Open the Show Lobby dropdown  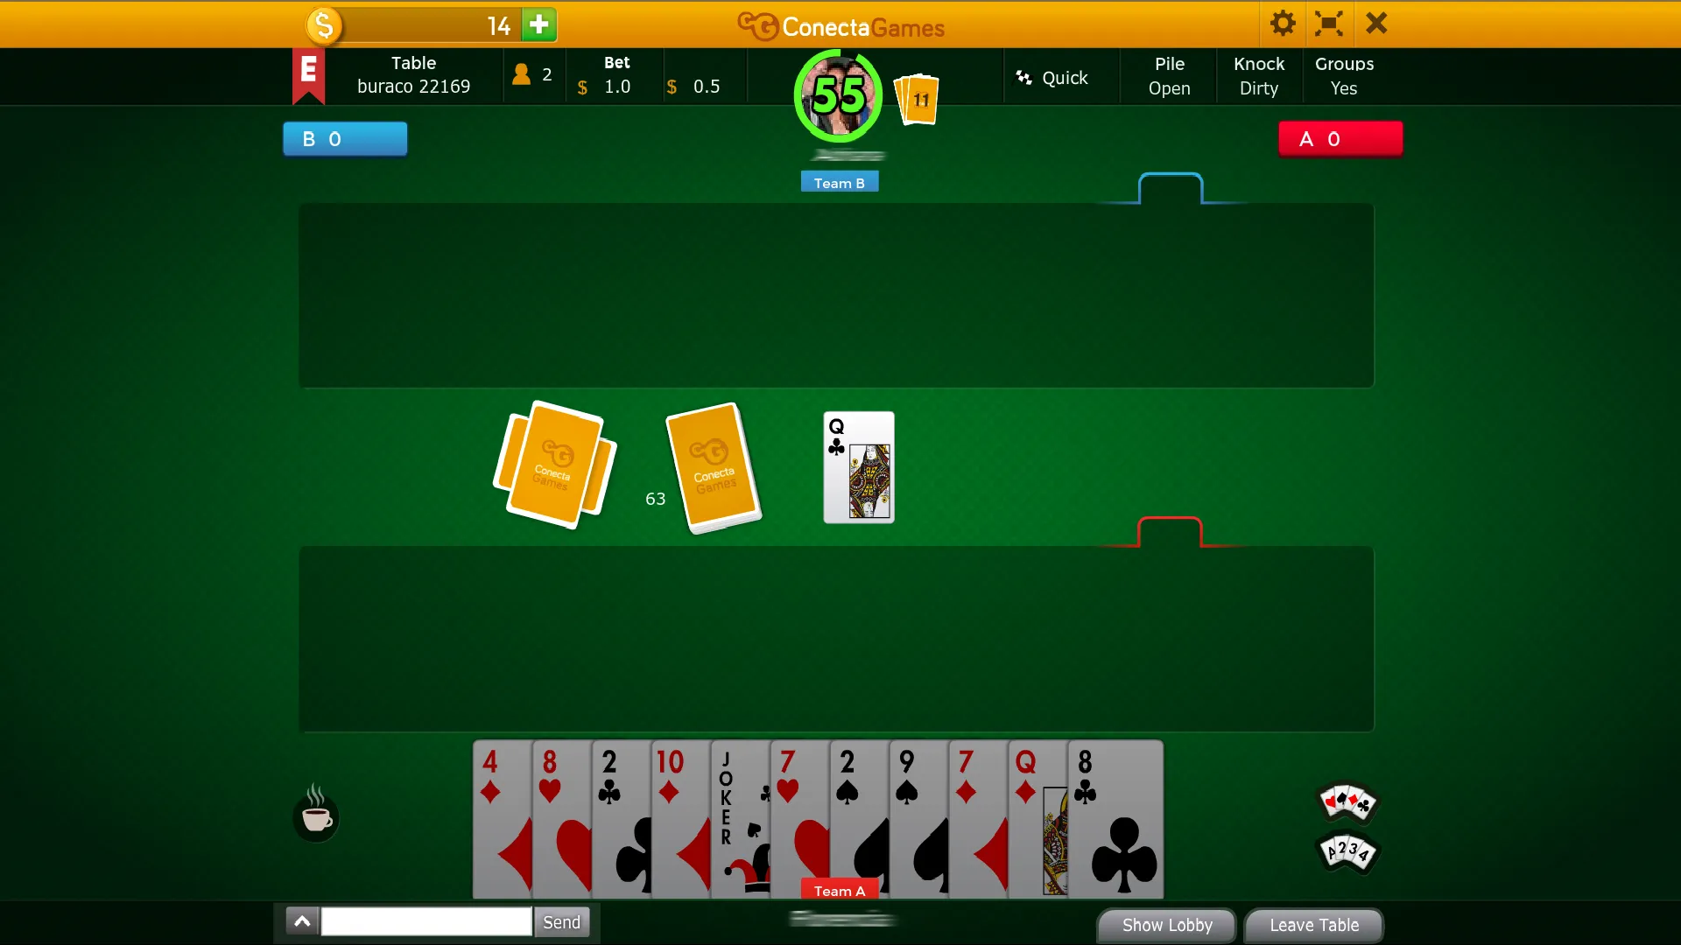tap(1167, 924)
